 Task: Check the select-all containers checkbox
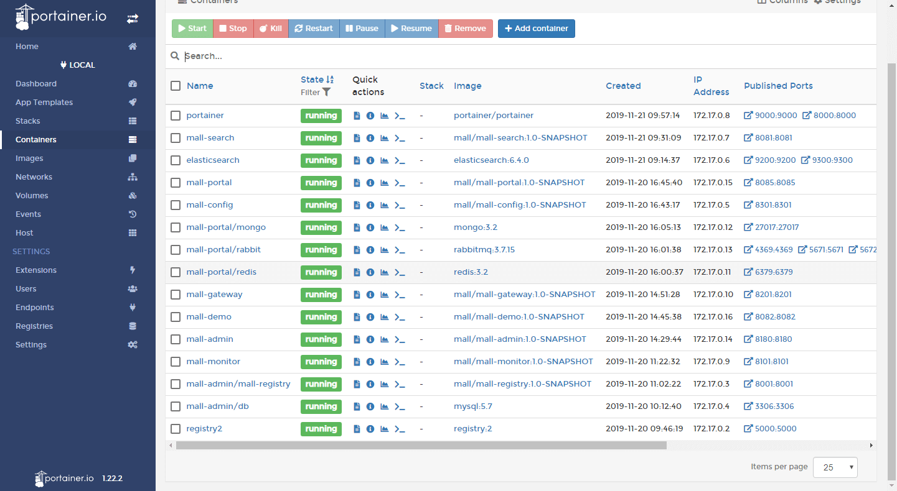(x=176, y=86)
